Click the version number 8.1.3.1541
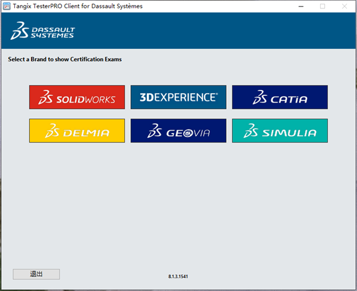Image resolution: width=357 pixels, height=291 pixels. tap(178, 277)
